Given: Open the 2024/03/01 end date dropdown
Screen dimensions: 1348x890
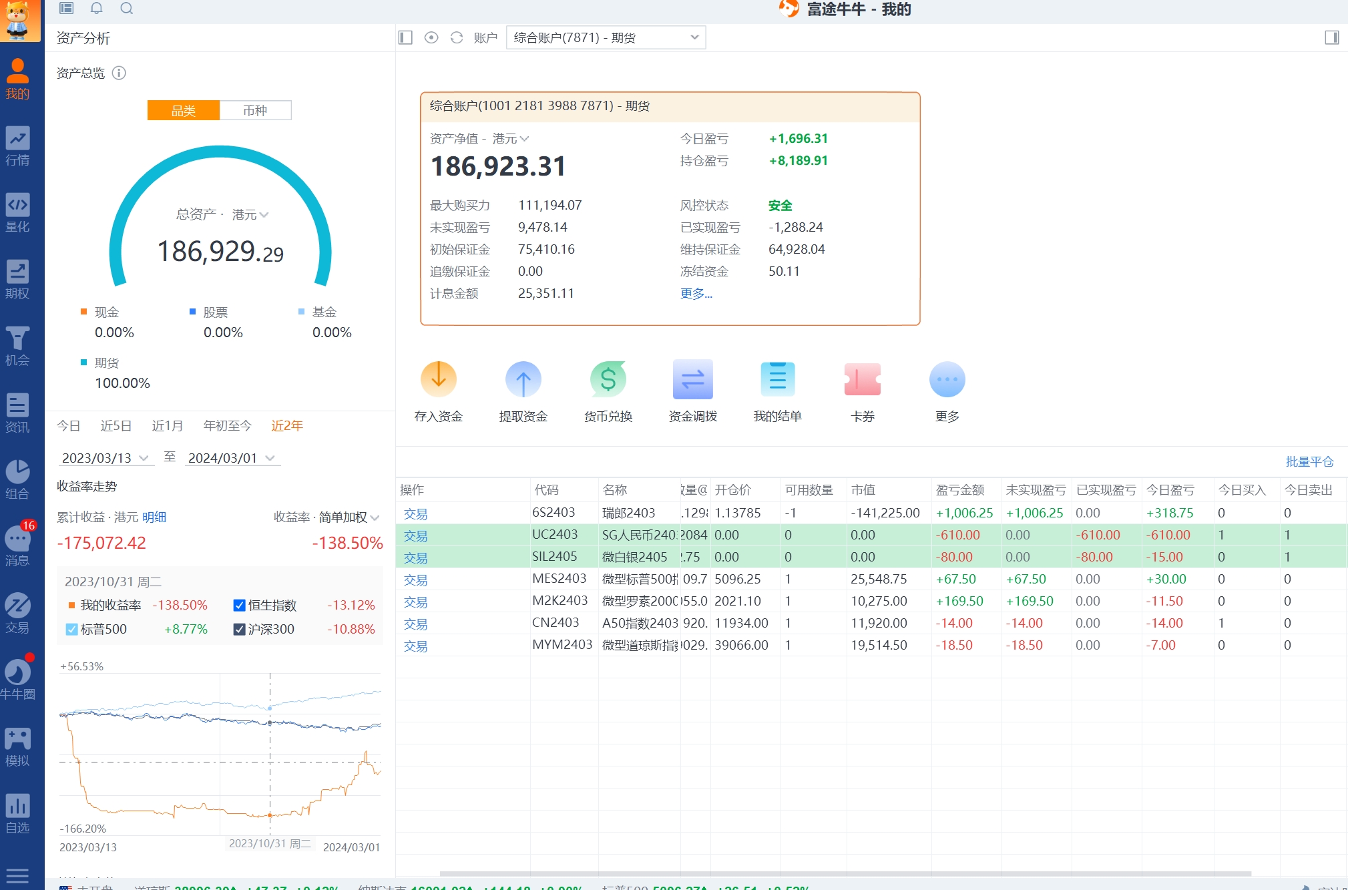Looking at the screenshot, I should [x=232, y=458].
